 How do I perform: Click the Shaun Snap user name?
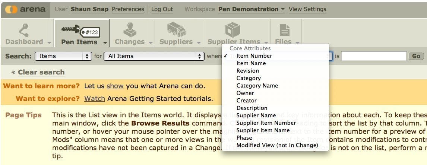click(89, 9)
